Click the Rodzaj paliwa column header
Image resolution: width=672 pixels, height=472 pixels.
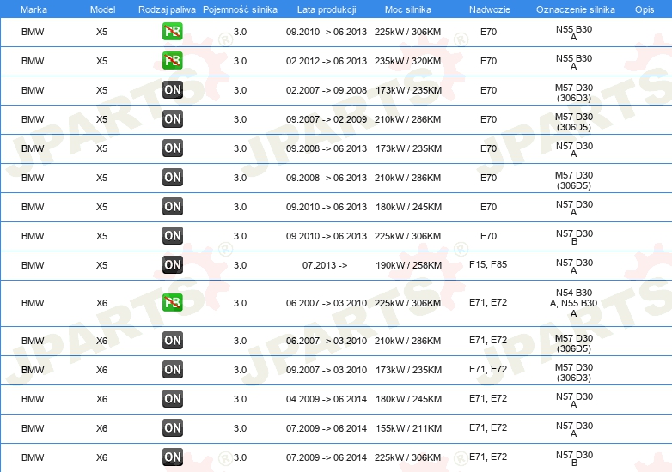click(167, 9)
